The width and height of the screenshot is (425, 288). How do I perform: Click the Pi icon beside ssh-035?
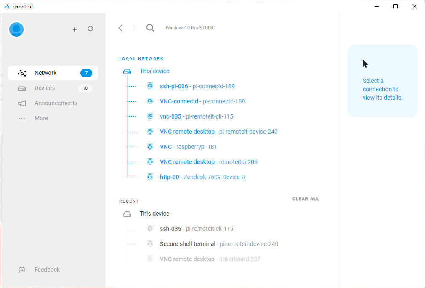point(150,228)
